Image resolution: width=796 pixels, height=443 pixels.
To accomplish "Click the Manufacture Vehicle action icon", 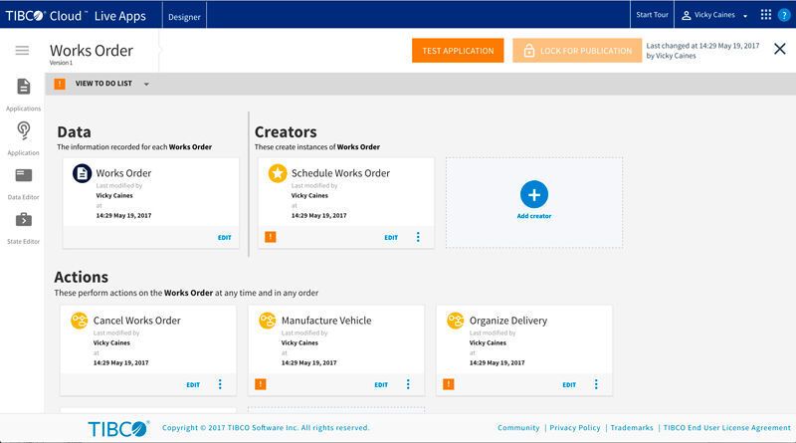I will [x=267, y=321].
